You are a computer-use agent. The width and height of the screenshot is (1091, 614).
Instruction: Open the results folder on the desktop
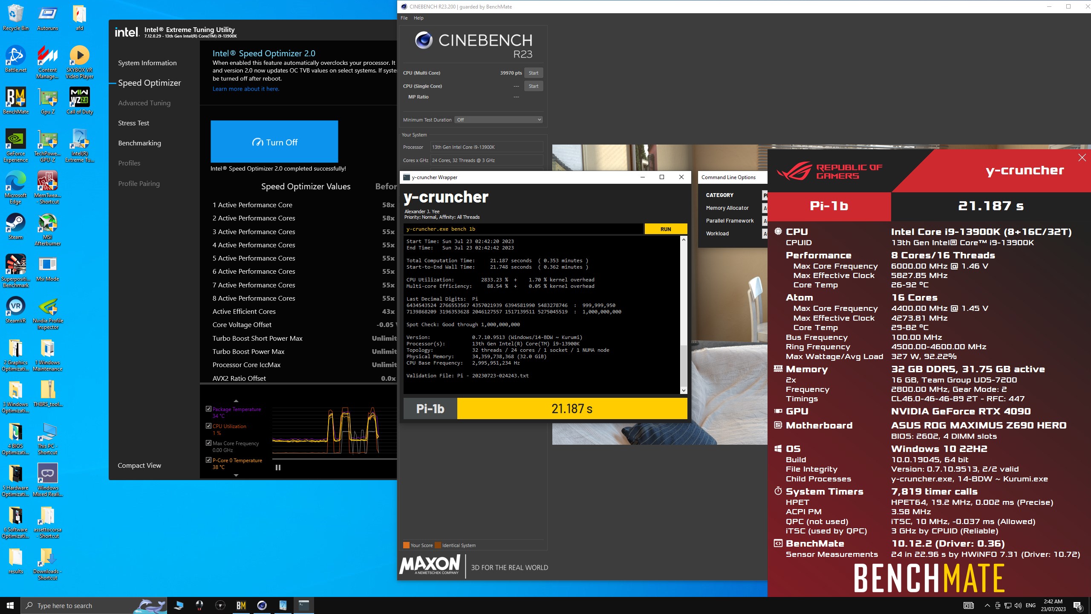point(16,561)
